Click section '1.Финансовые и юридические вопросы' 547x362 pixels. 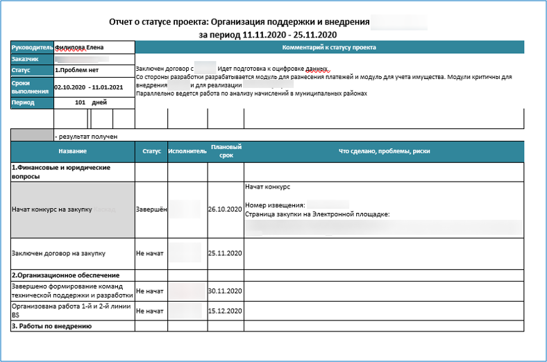[73, 172]
